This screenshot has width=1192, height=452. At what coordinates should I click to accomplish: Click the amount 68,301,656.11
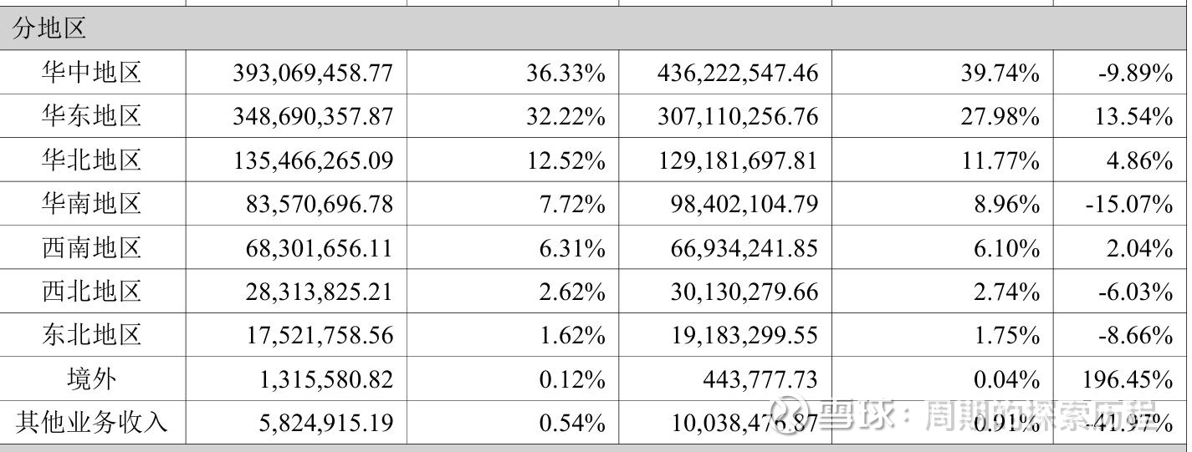(320, 248)
